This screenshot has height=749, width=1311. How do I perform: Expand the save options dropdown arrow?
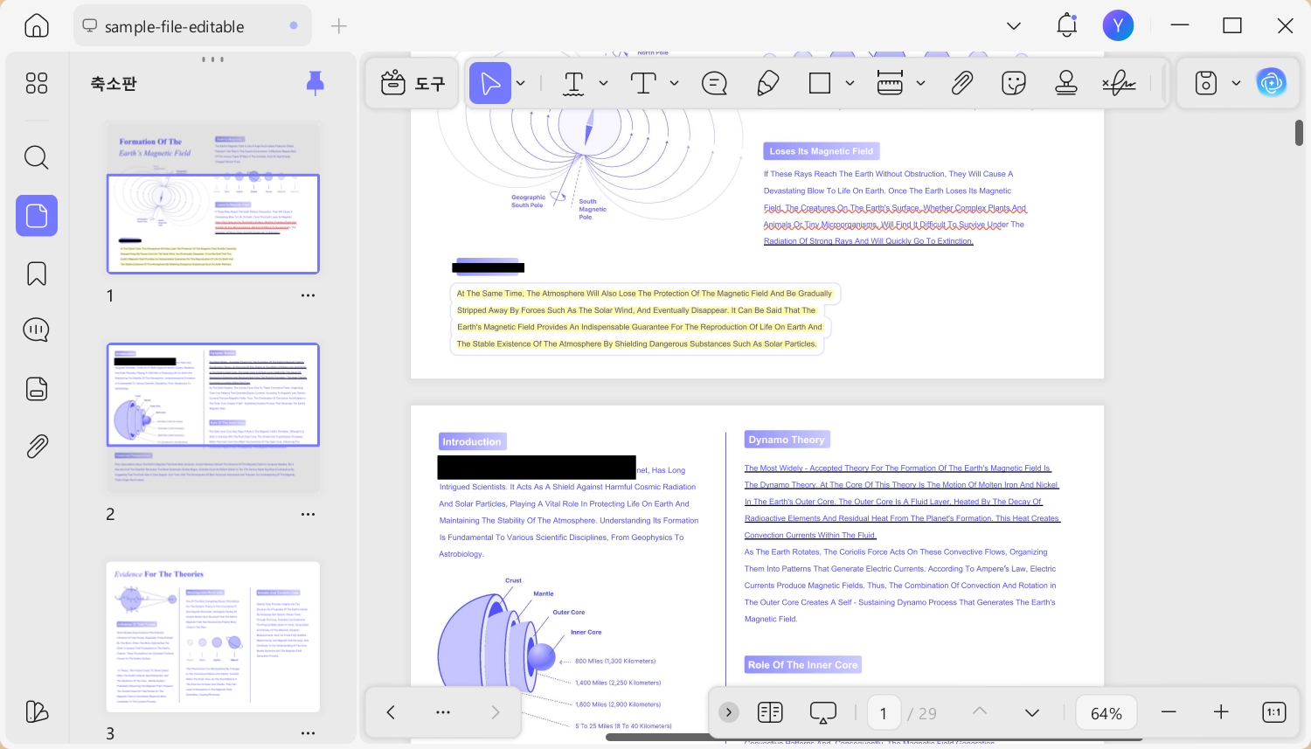pyautogui.click(x=1236, y=83)
